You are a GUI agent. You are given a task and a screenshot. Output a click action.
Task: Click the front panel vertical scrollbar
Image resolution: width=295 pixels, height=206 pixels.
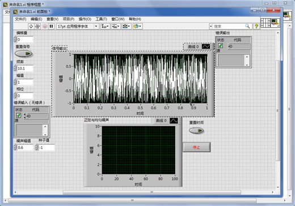277,110
